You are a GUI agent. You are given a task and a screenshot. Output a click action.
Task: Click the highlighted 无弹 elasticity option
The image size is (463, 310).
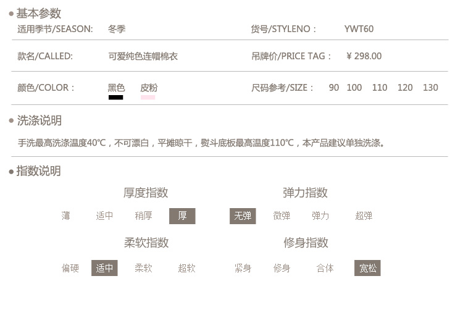(243, 216)
